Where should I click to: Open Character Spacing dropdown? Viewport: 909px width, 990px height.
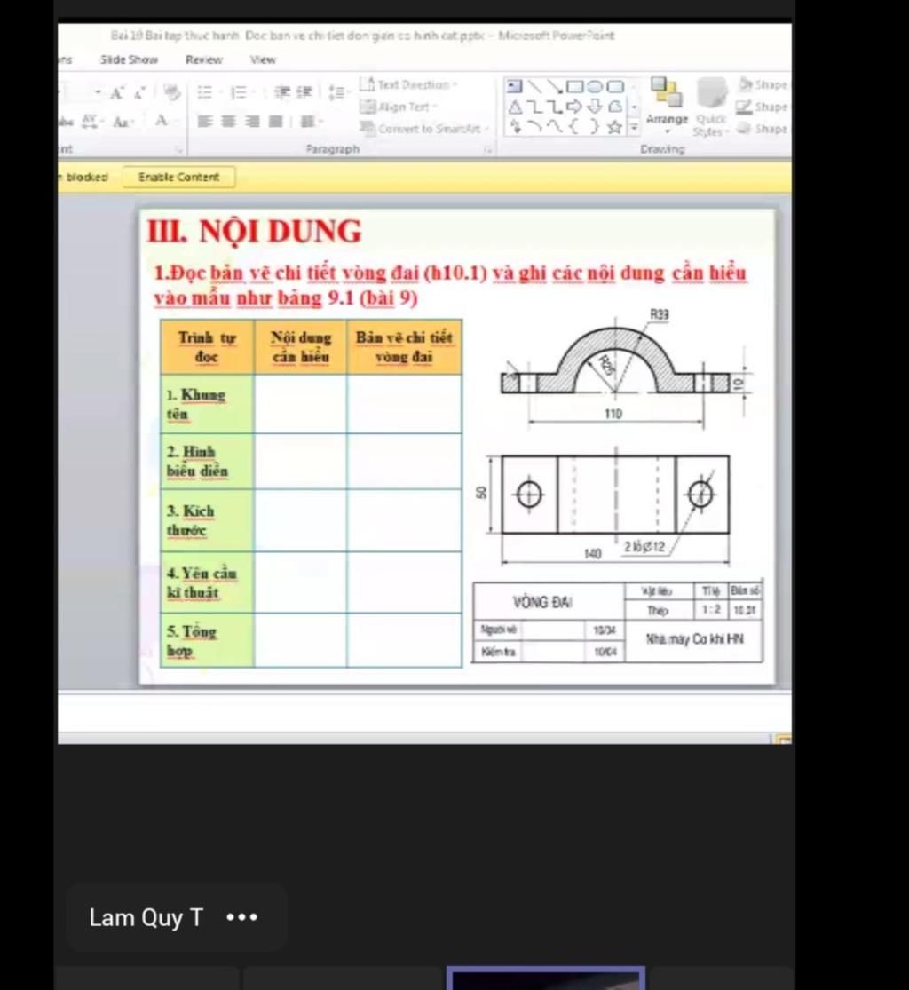92,121
